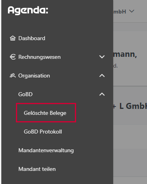The width and height of the screenshot is (147, 184).
Task: Go to Mandantenverwaltung
Action: pos(46,150)
